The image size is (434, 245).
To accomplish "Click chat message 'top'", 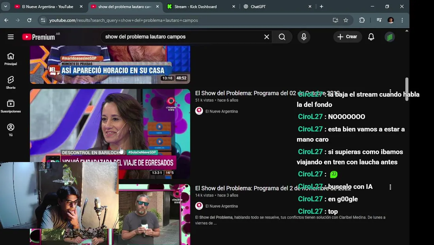I will [333, 212].
